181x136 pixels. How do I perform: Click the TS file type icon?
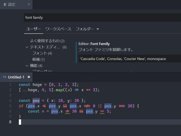tap(5, 77)
